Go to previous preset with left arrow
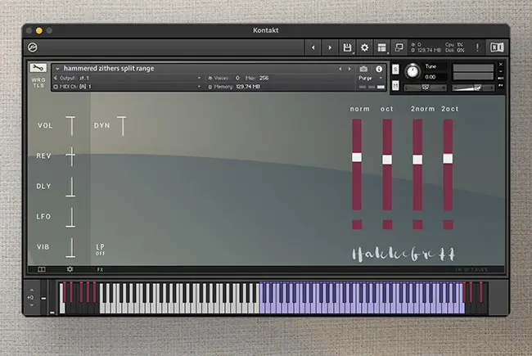 point(312,47)
